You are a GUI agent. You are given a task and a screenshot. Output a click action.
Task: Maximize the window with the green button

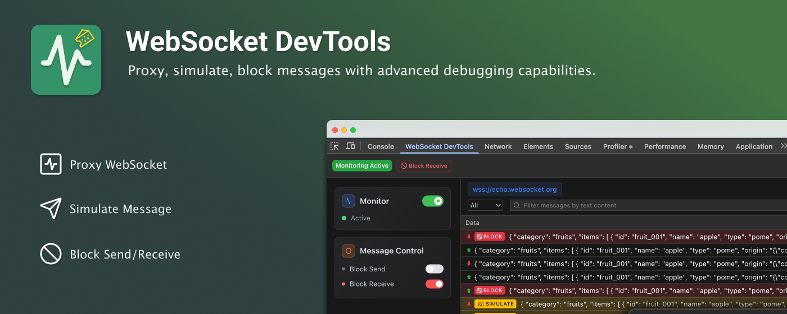click(x=353, y=130)
